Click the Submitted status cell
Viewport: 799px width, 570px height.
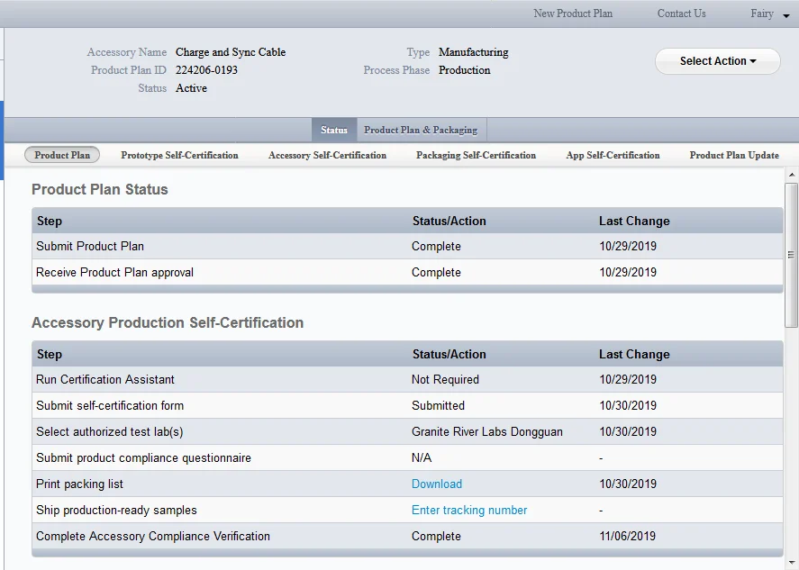point(438,405)
